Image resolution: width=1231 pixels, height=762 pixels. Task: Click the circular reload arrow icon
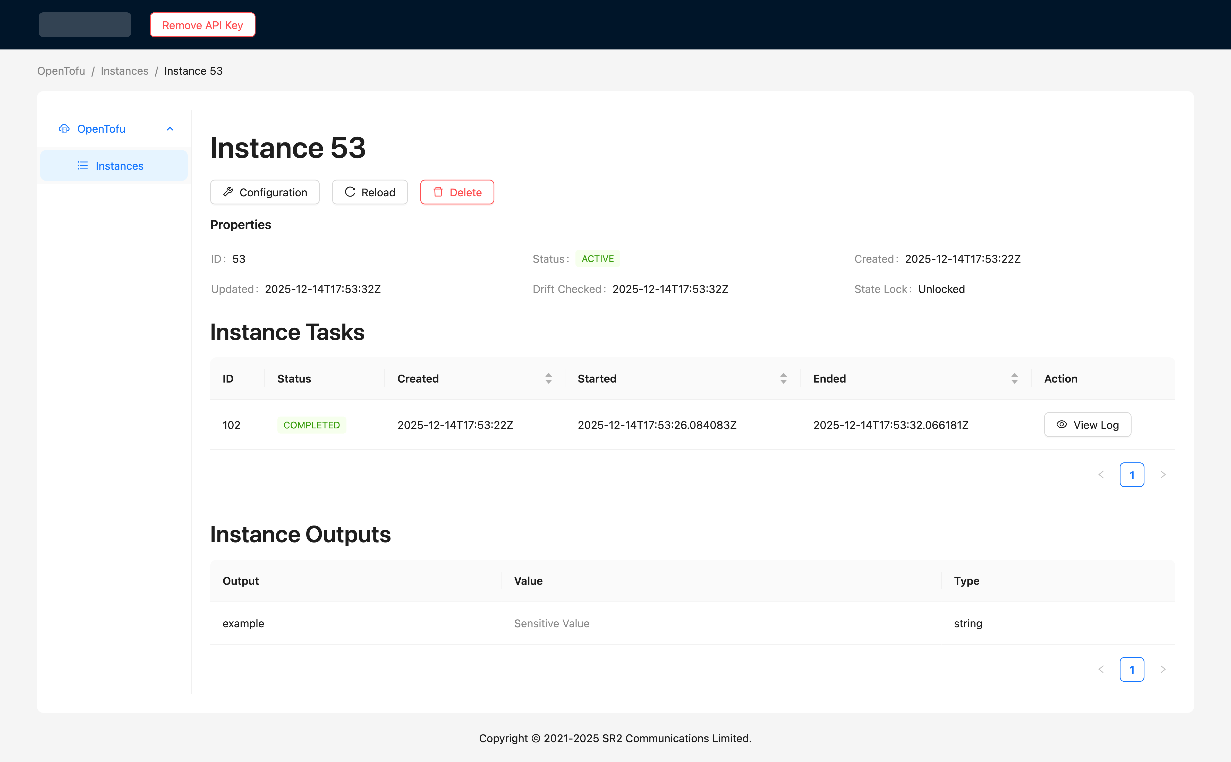pyautogui.click(x=350, y=191)
